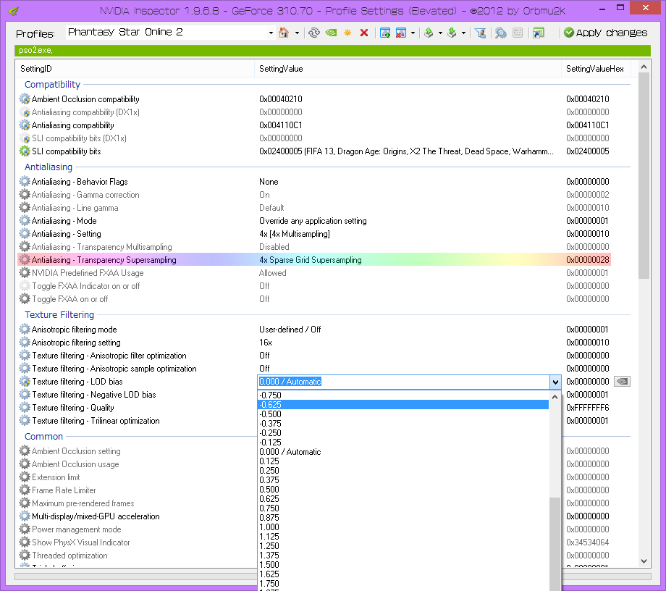Click the 4x [4x Multisampling] value
Viewport: 666px width, 591px height.
pos(295,234)
